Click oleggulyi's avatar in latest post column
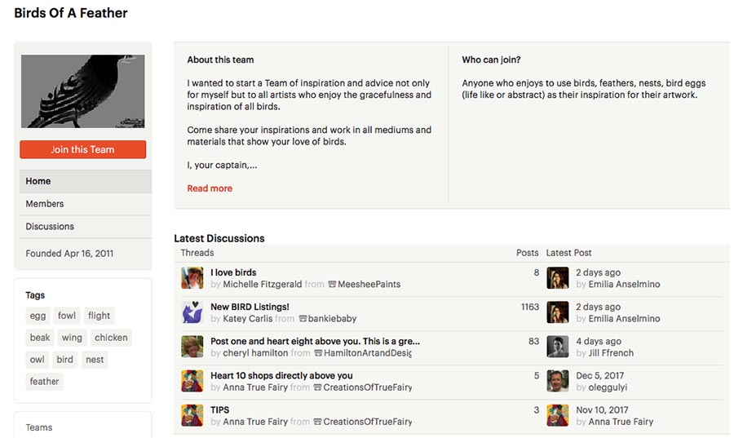The width and height of the screenshot is (734, 438). [x=557, y=381]
